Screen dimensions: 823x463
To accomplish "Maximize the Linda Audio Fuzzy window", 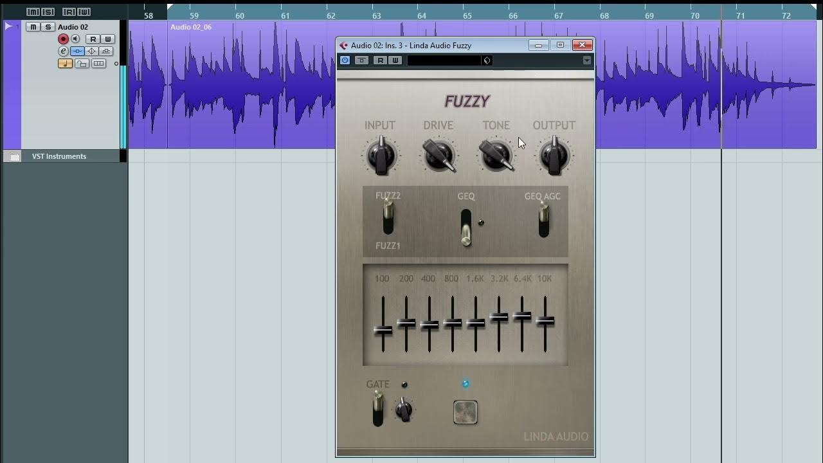I will 560,45.
